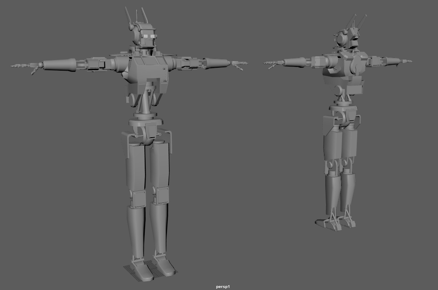The image size is (438, 290).
Task: Select the front robot's screen-left forearm cylinder
Action: (x=59, y=64)
